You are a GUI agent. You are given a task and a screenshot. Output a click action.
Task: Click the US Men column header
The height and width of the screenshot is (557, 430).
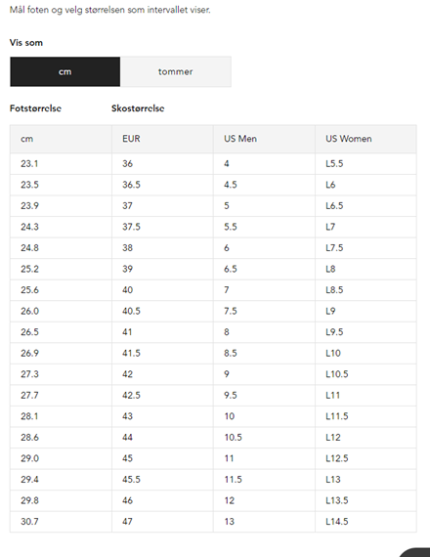coord(264,139)
